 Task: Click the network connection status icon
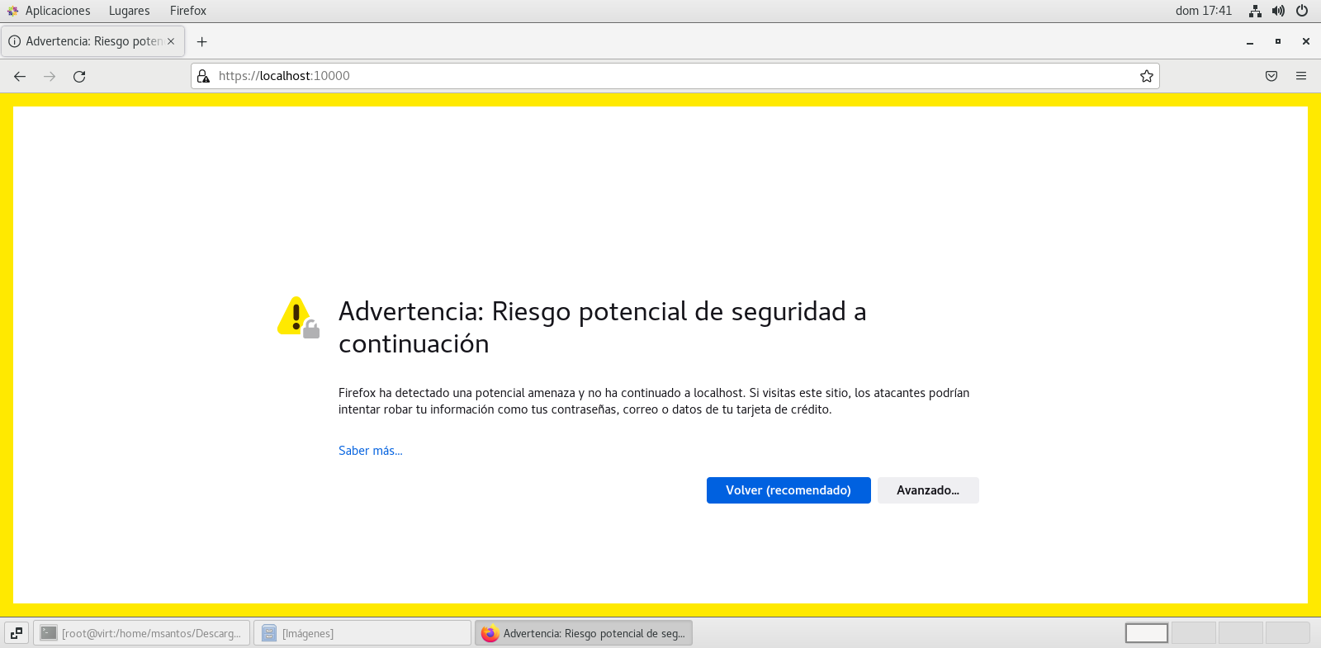tap(1255, 11)
